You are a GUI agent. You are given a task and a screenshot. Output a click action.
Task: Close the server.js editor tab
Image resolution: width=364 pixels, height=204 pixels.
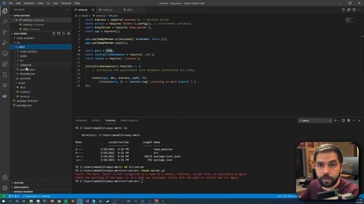pos(93,10)
